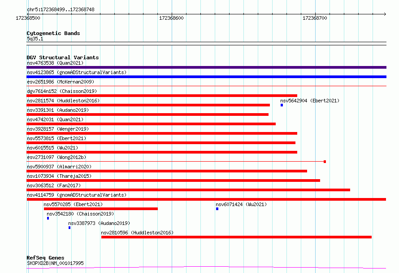This screenshot has height=273, width=399.
Task: Click the nsv4742031 (Quan2021) red bar
Action: pyautogui.click(x=151, y=124)
